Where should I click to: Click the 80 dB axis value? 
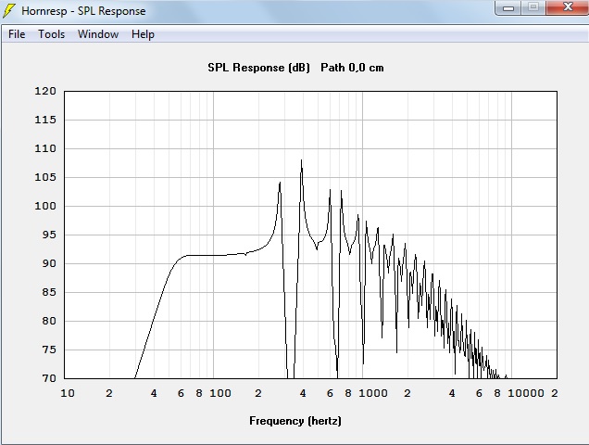pos(49,322)
